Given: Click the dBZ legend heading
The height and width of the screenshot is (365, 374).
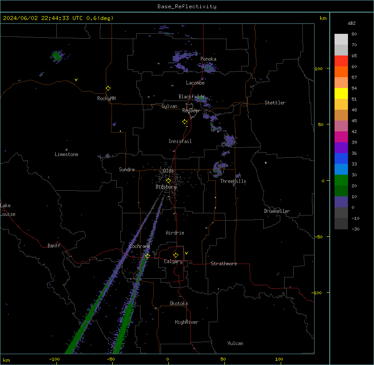Looking at the screenshot, I should 351,23.
